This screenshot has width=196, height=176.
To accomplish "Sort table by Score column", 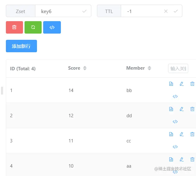I will tap(85, 68).
